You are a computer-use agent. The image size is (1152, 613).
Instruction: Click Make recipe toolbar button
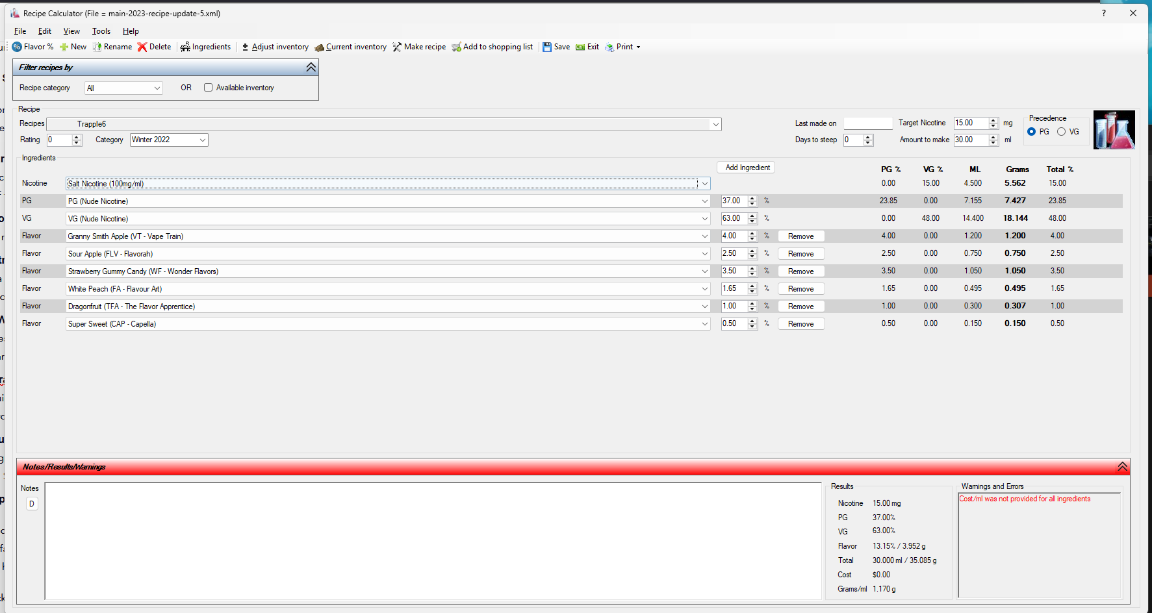[419, 47]
